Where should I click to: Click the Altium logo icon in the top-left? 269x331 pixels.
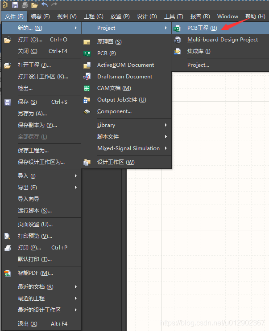tap(5, 4)
